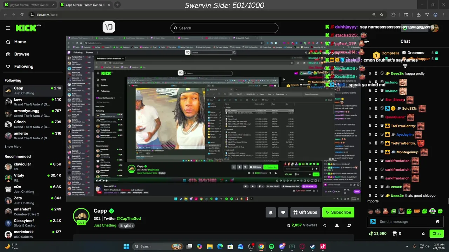Collapse chat with the arrow icon
This screenshot has width=449, height=252.
(x=366, y=41)
